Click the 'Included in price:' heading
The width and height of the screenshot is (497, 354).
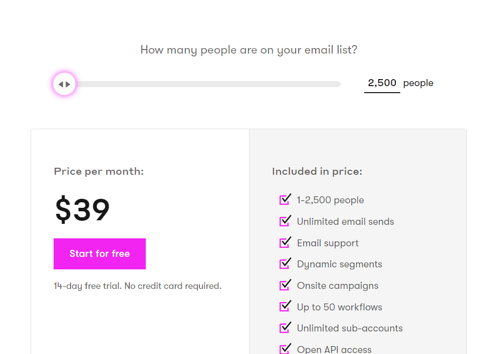(x=317, y=171)
